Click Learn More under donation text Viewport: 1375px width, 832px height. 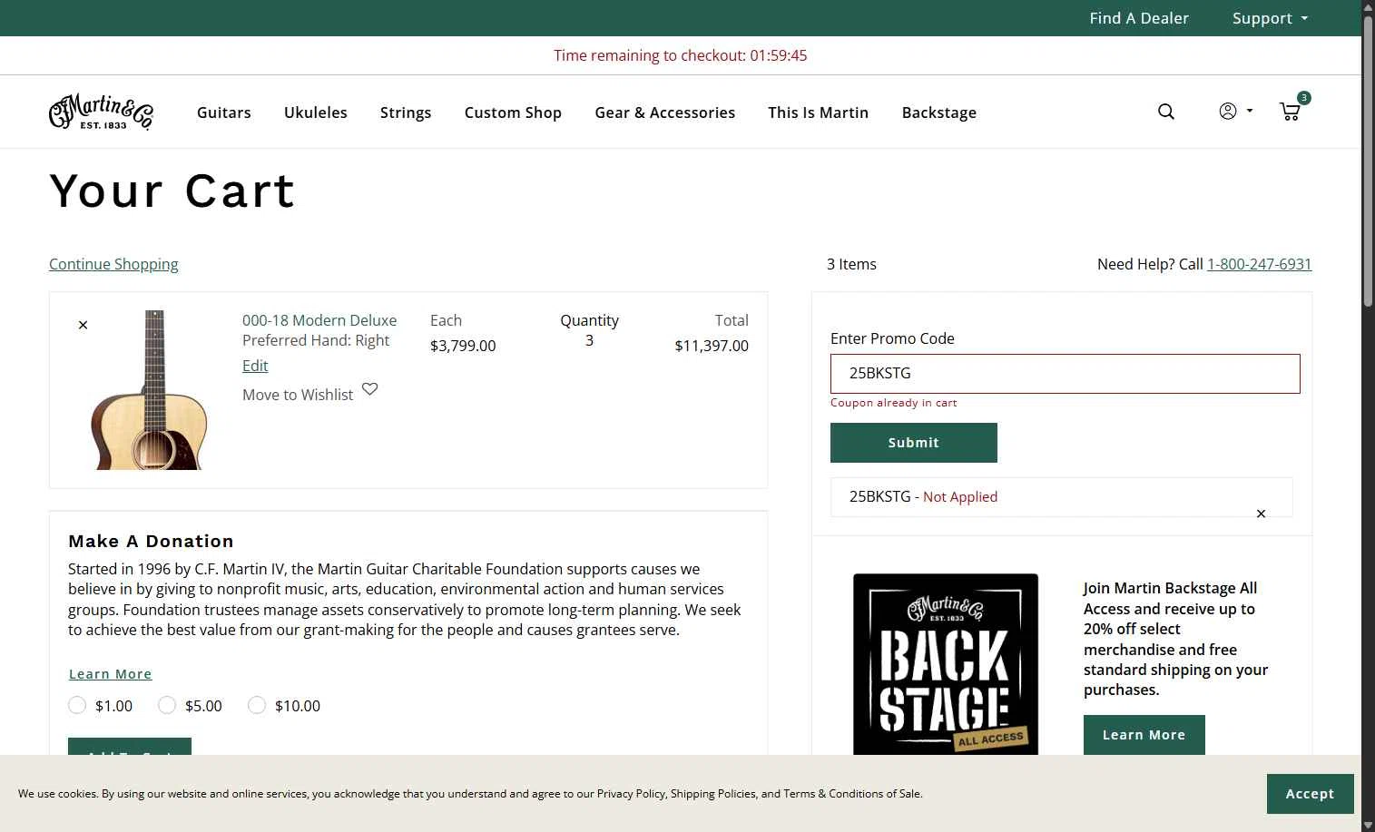111,674
